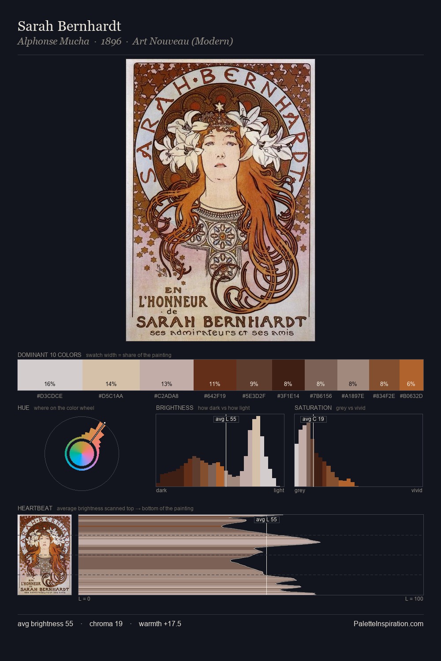Select the #D5C1AA beige swatch
The width and height of the screenshot is (441, 661).
[111, 375]
